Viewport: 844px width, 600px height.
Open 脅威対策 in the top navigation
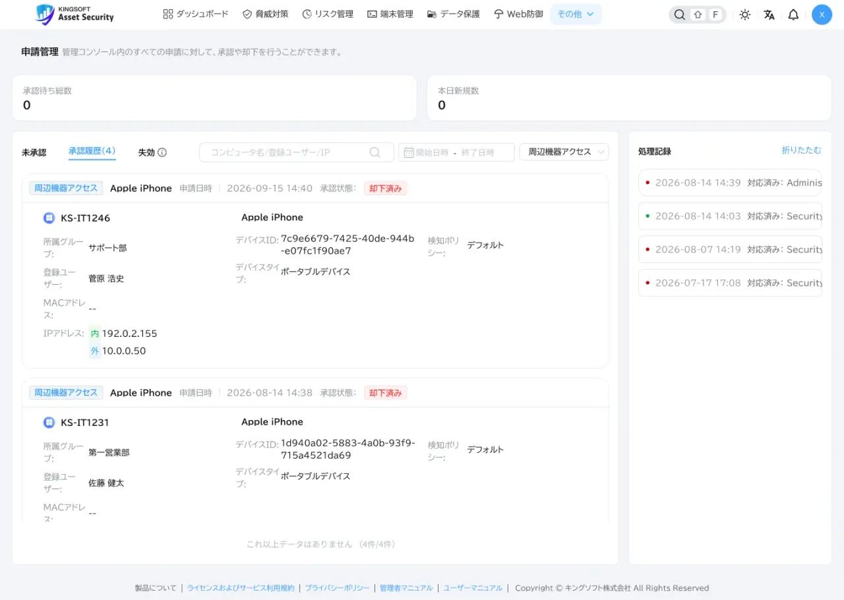[x=266, y=14]
